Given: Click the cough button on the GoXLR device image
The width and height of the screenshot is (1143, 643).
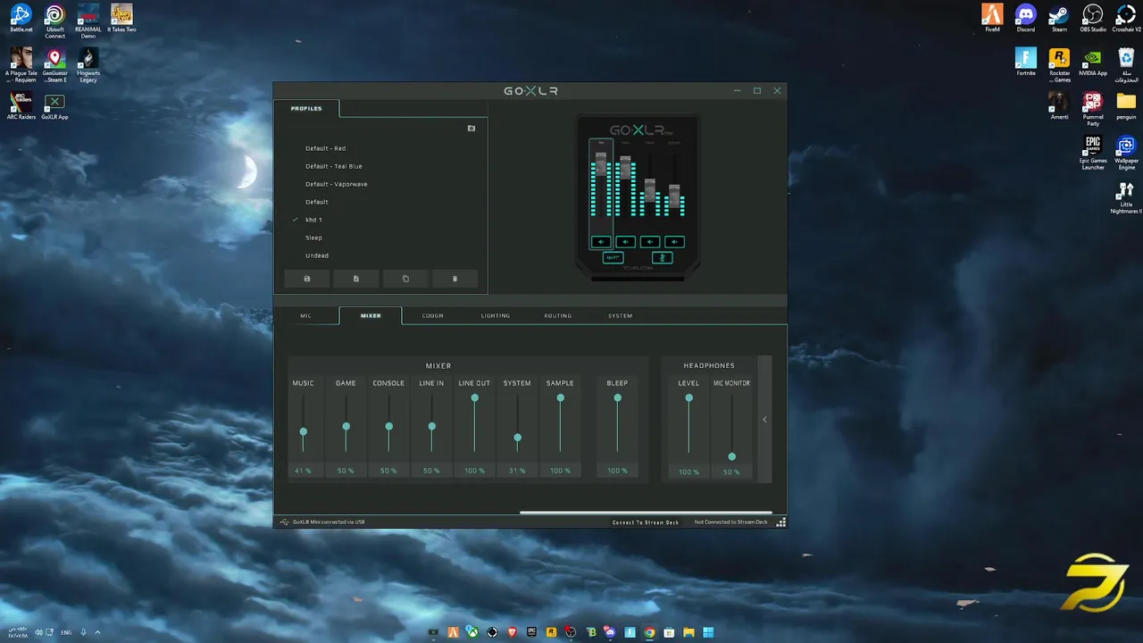Looking at the screenshot, I should coord(662,257).
